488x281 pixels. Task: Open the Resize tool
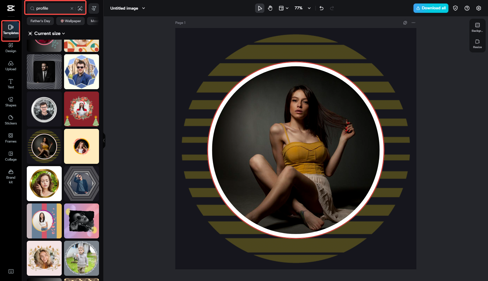coord(477,44)
